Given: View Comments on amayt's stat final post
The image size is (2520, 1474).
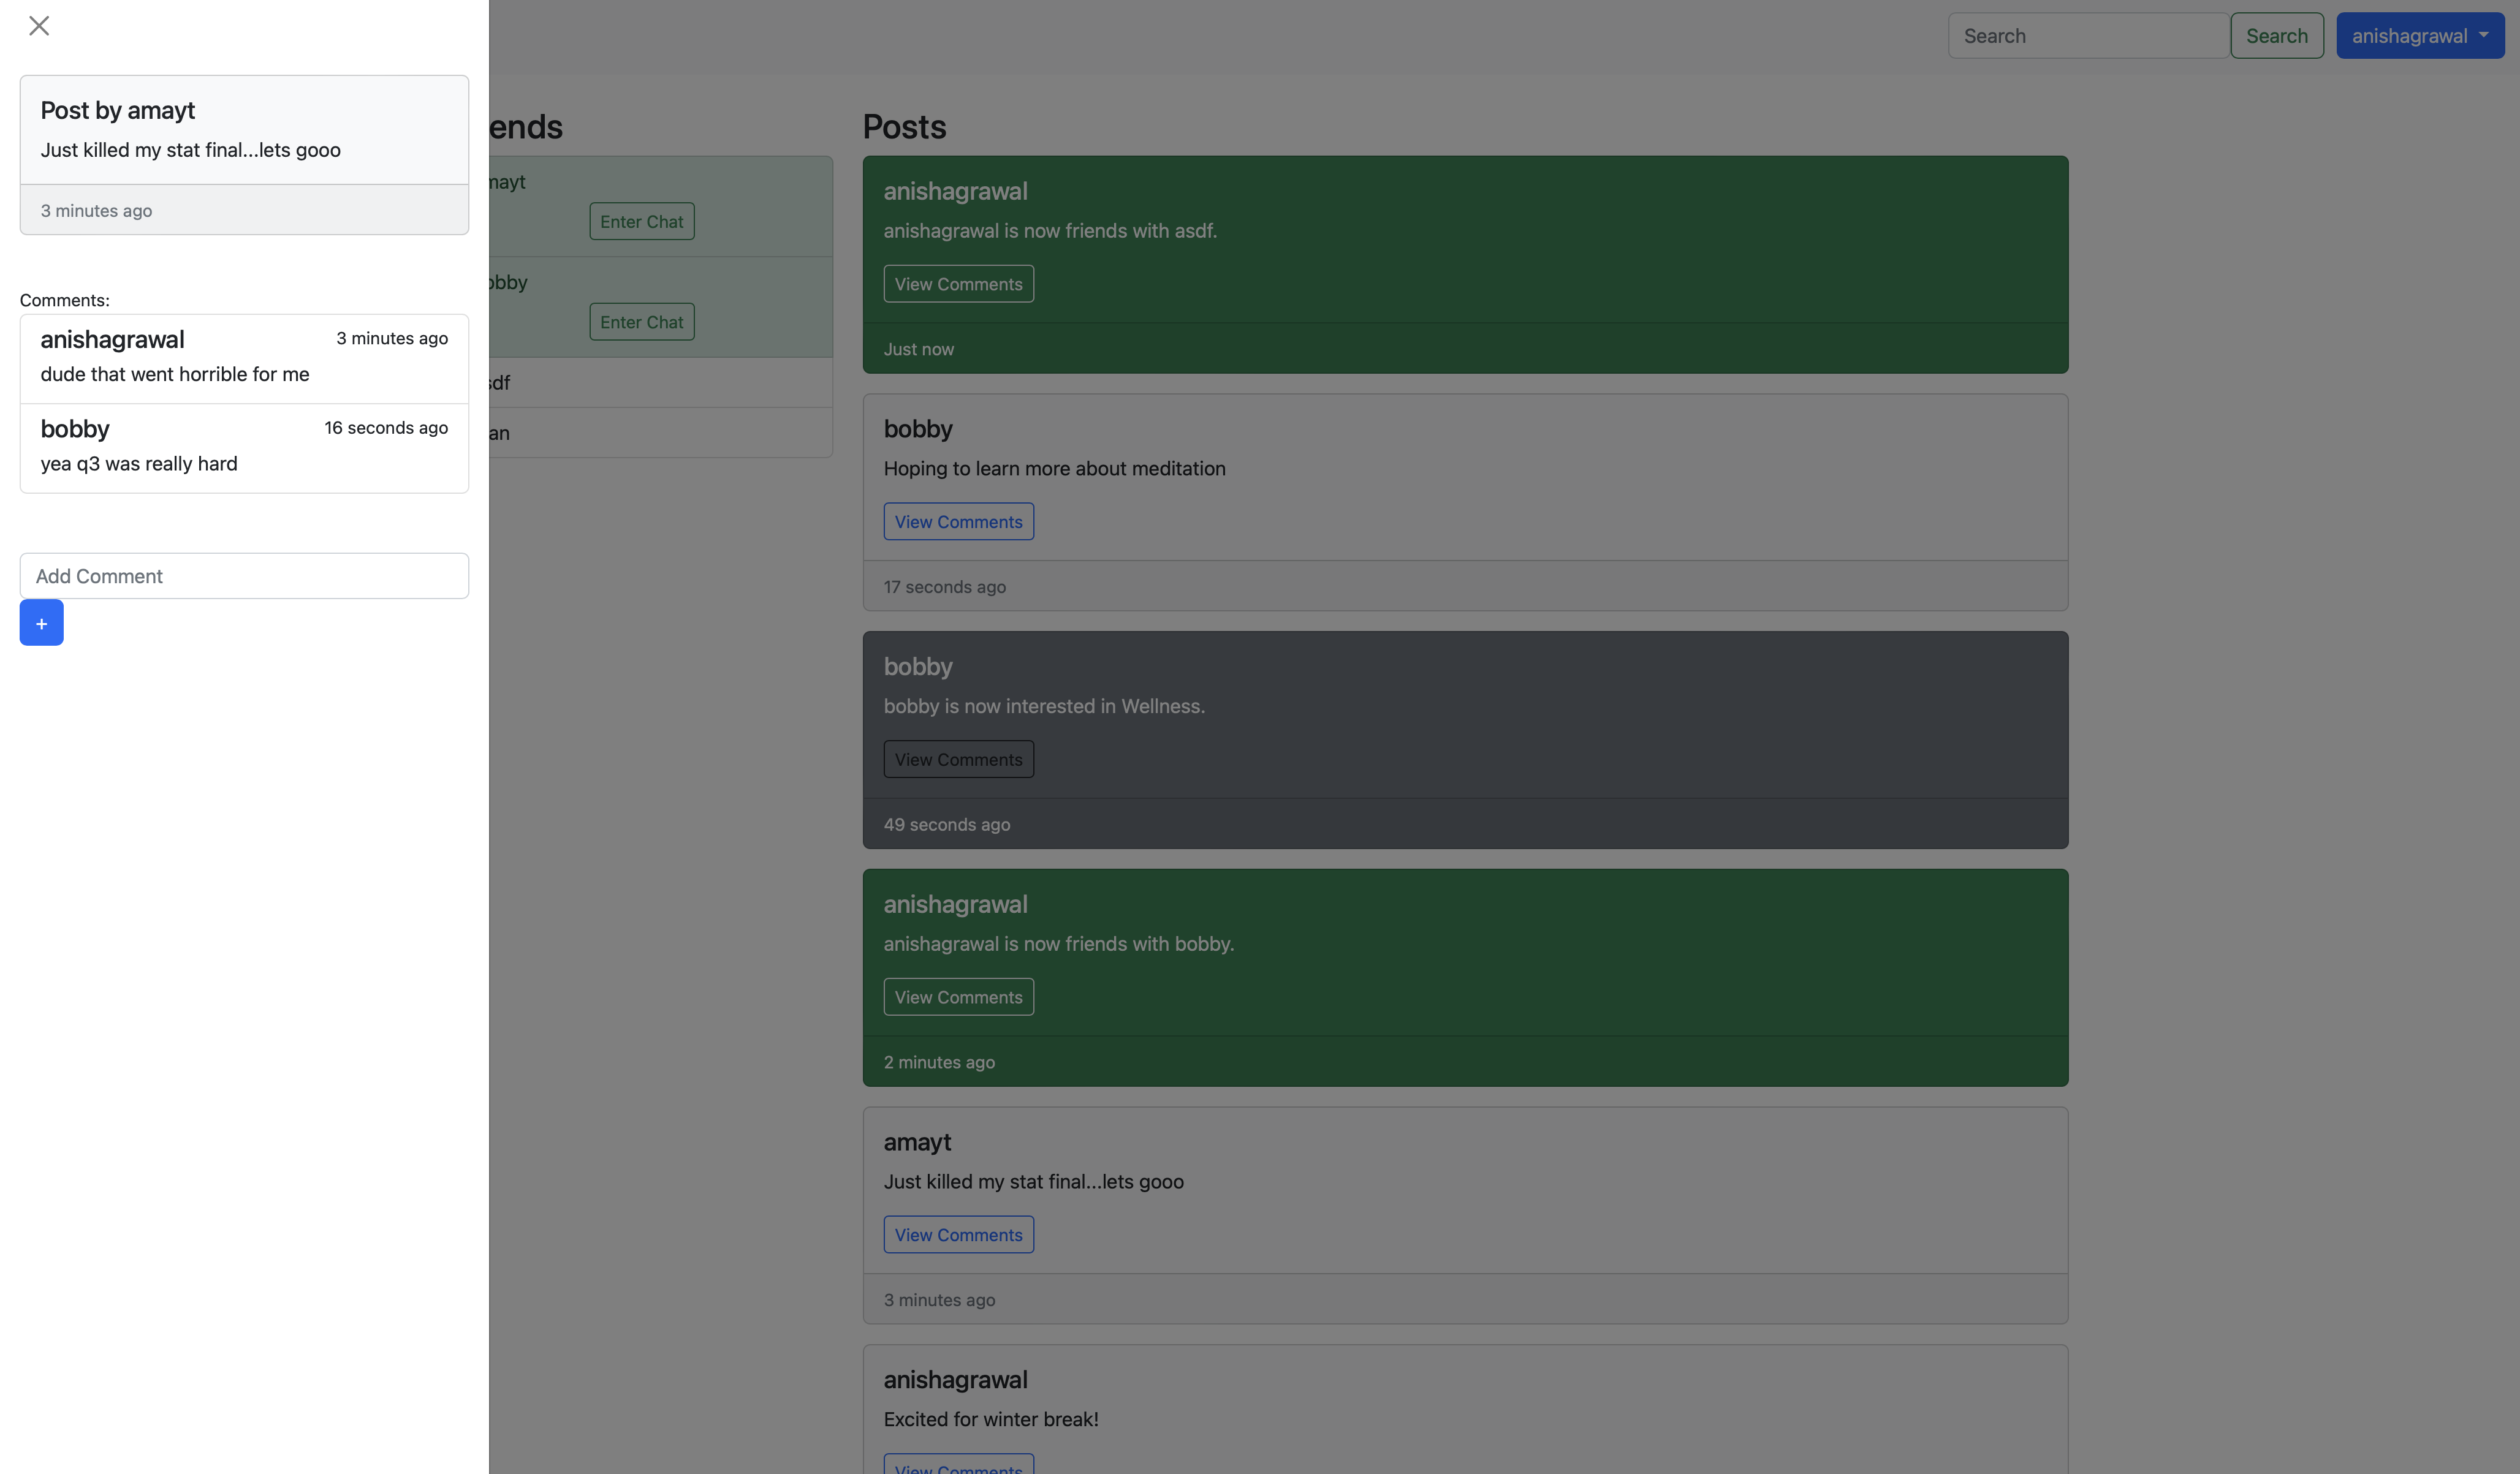Looking at the screenshot, I should pos(957,1234).
